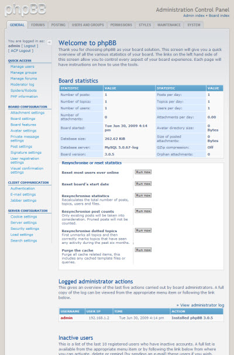Image resolution: width=234 pixels, height=355 pixels.
Task: Click the phpBB logo
Action: pos(25,9)
